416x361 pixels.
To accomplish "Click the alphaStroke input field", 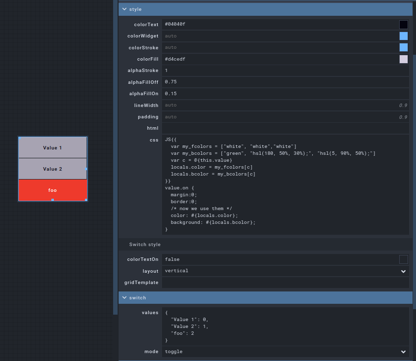I will point(285,71).
